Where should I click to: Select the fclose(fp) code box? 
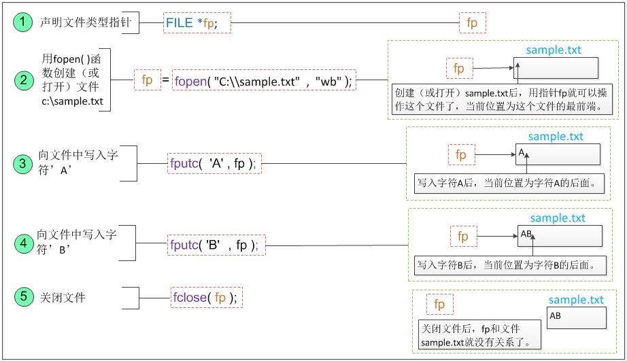pos(207,298)
